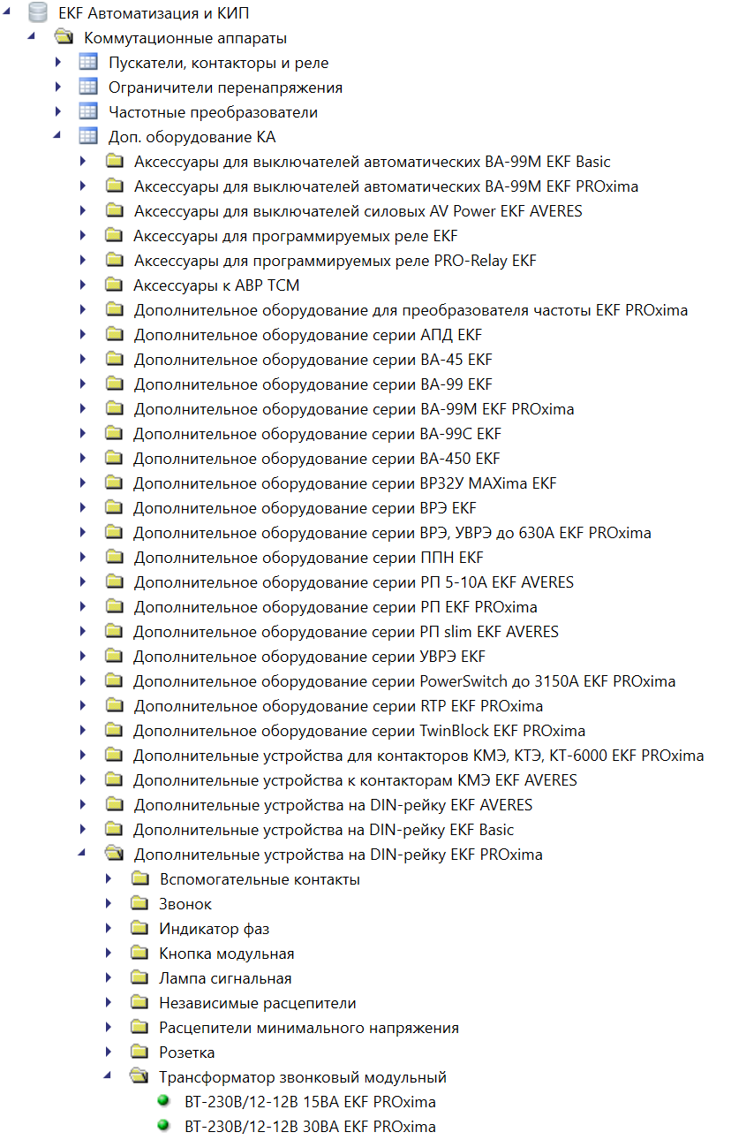Collapse the Доп. оборудование КА node
The image size is (731, 1140).
[58, 137]
